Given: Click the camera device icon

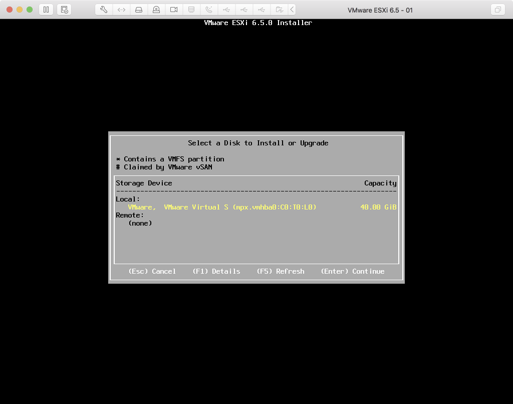Looking at the screenshot, I should pyautogui.click(x=174, y=10).
